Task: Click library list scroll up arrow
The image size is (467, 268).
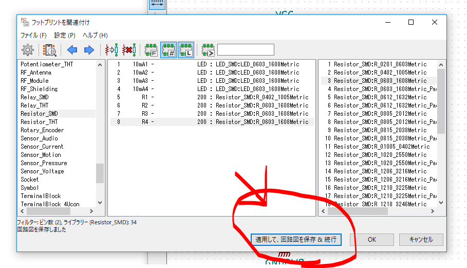Action: click(x=100, y=65)
